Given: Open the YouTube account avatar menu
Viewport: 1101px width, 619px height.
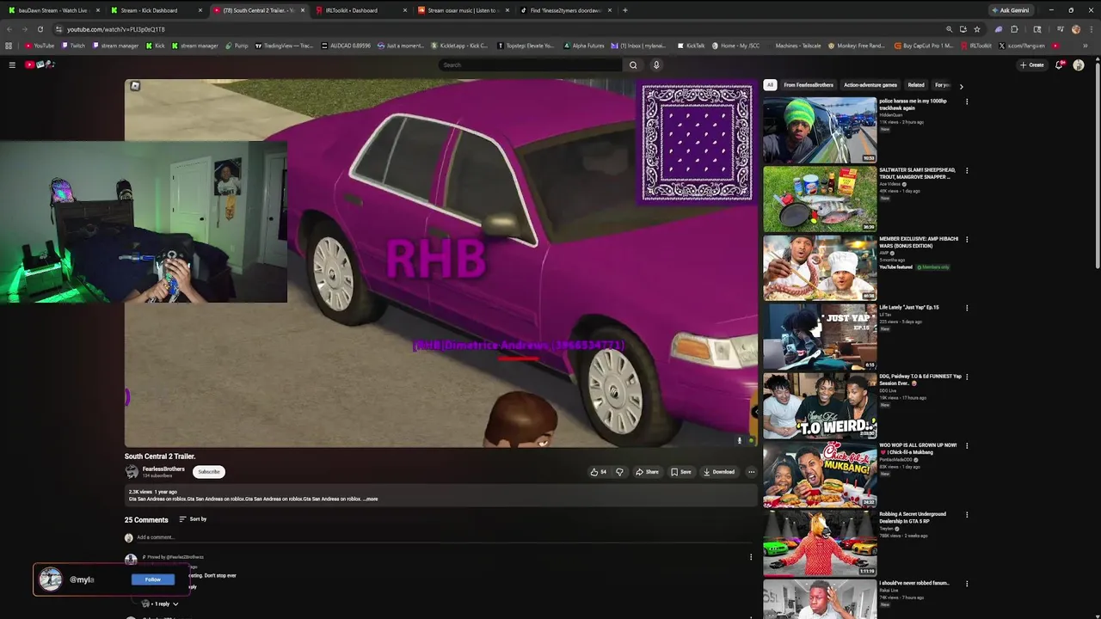Looking at the screenshot, I should [x=1079, y=64].
